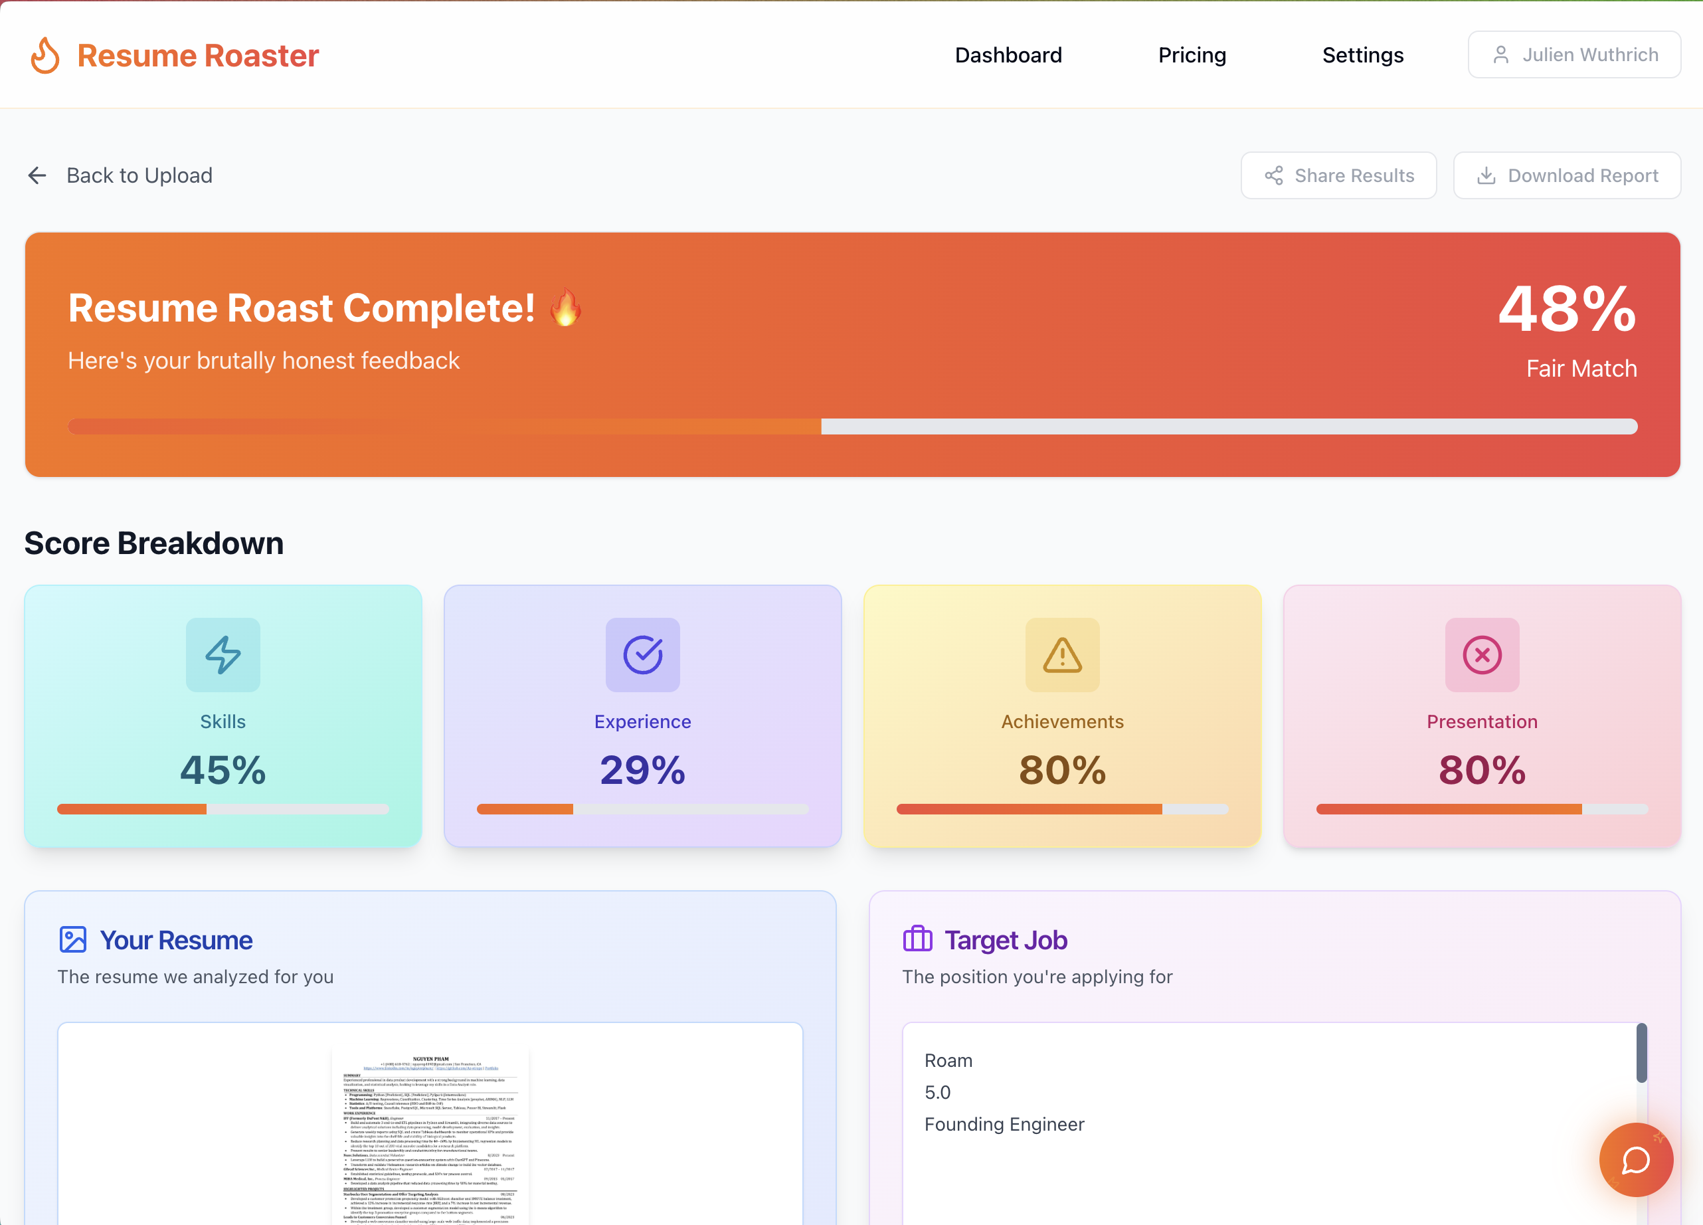The image size is (1703, 1225).
Task: Click the share network icon
Action: pos(1274,175)
